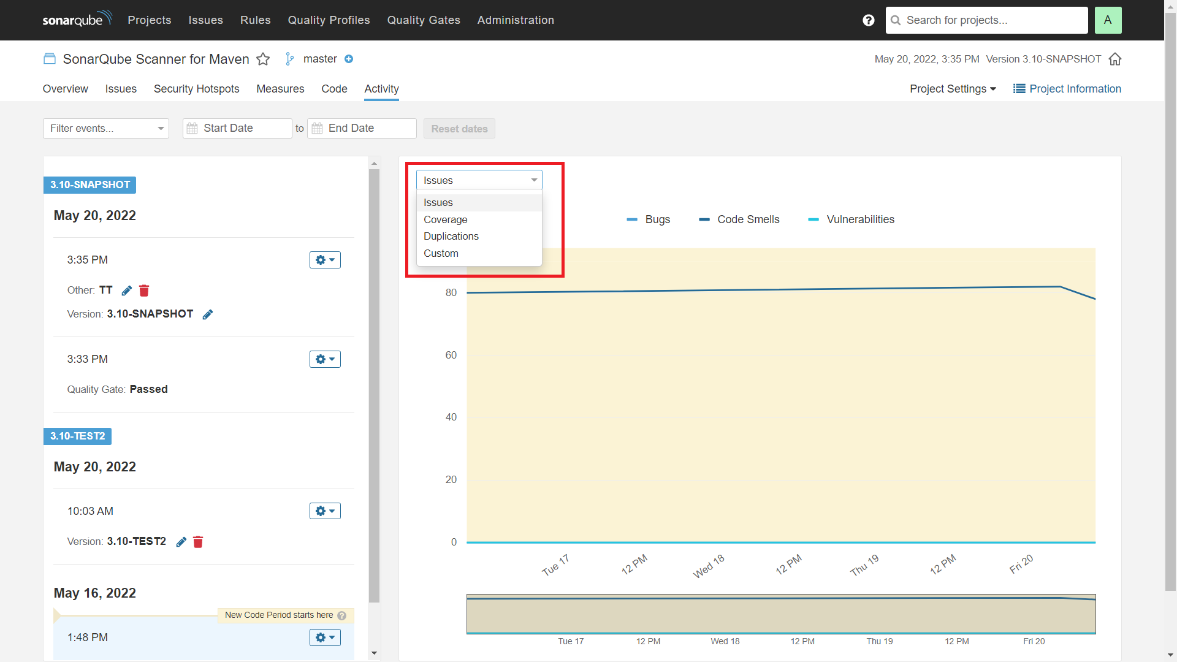Image resolution: width=1177 pixels, height=662 pixels.
Task: Click the Vulnerabilities legend color marker
Action: tap(813, 219)
